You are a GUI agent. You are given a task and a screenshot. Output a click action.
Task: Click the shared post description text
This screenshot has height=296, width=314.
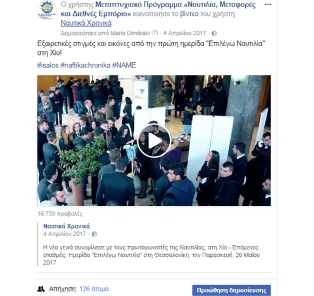[152, 255]
